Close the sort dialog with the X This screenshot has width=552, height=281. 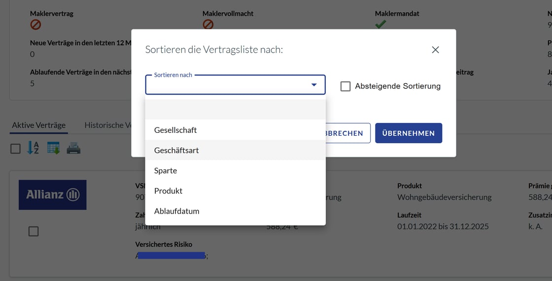coord(435,50)
